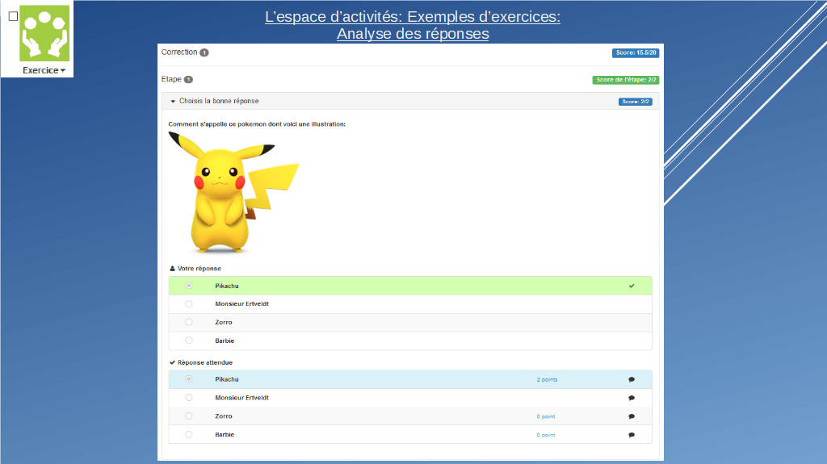Screen dimensions: 827x464
Task: Click the 'Analyse des réponses' subtitle
Action: [x=413, y=34]
